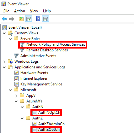134x133 pixels.
Task: Click the Microsoft folder icon
Action: 16,90
